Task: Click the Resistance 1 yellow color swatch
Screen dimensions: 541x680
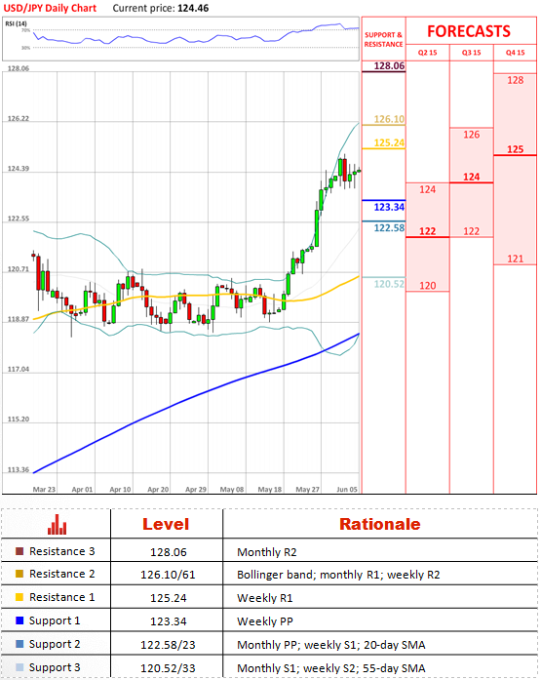Action: (x=19, y=597)
